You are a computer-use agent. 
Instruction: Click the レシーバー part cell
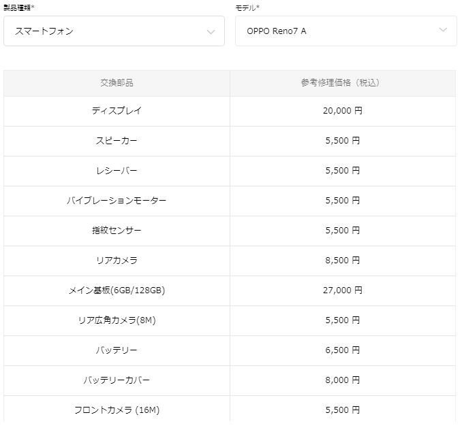(117, 171)
